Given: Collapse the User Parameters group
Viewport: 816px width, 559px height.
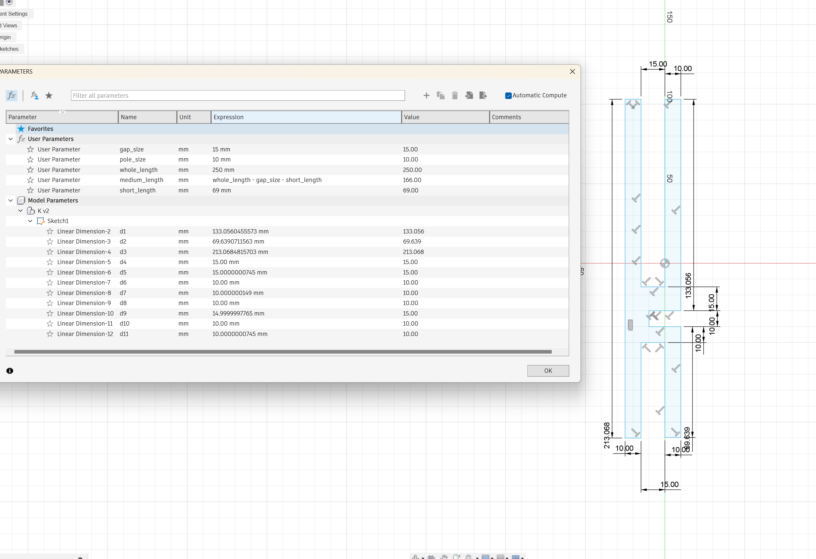Looking at the screenshot, I should [10, 139].
